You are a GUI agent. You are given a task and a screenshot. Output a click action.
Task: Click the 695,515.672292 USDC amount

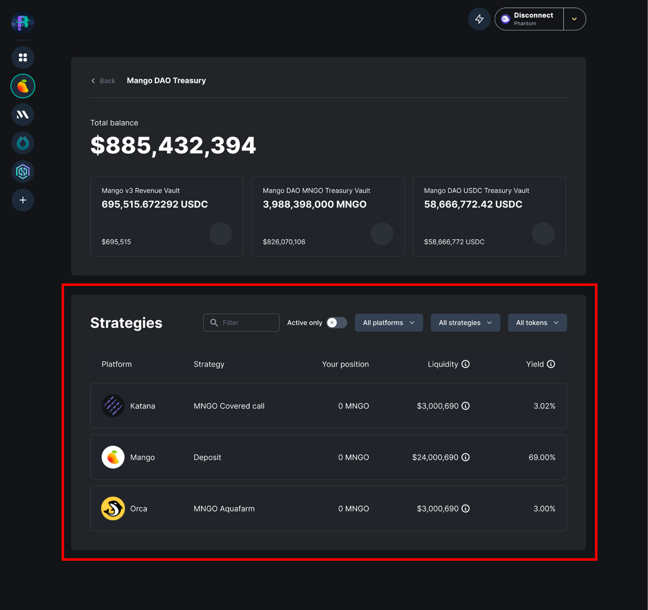pos(155,204)
